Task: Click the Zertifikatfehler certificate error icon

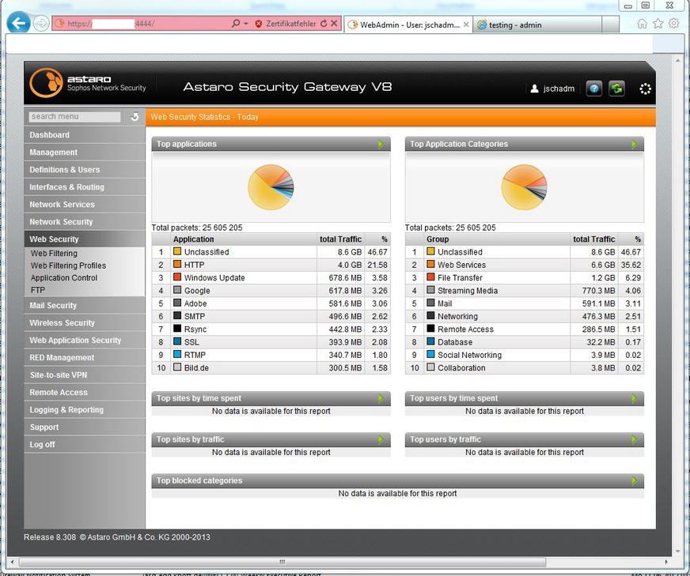Action: tap(259, 24)
